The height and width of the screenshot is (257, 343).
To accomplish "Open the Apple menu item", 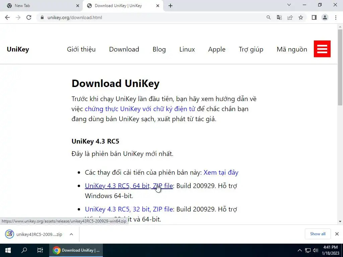I will coord(217,50).
